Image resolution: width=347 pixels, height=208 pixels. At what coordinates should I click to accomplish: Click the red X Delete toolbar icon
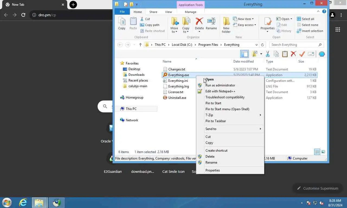(293, 54)
